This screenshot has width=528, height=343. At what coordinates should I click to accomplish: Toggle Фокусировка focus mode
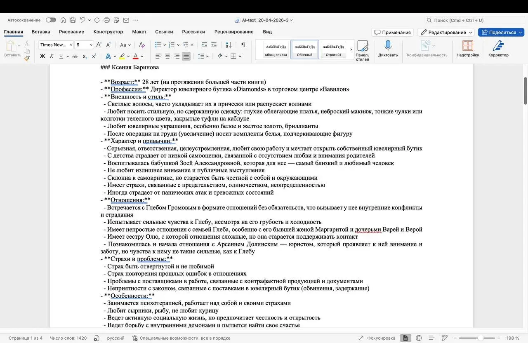377,338
